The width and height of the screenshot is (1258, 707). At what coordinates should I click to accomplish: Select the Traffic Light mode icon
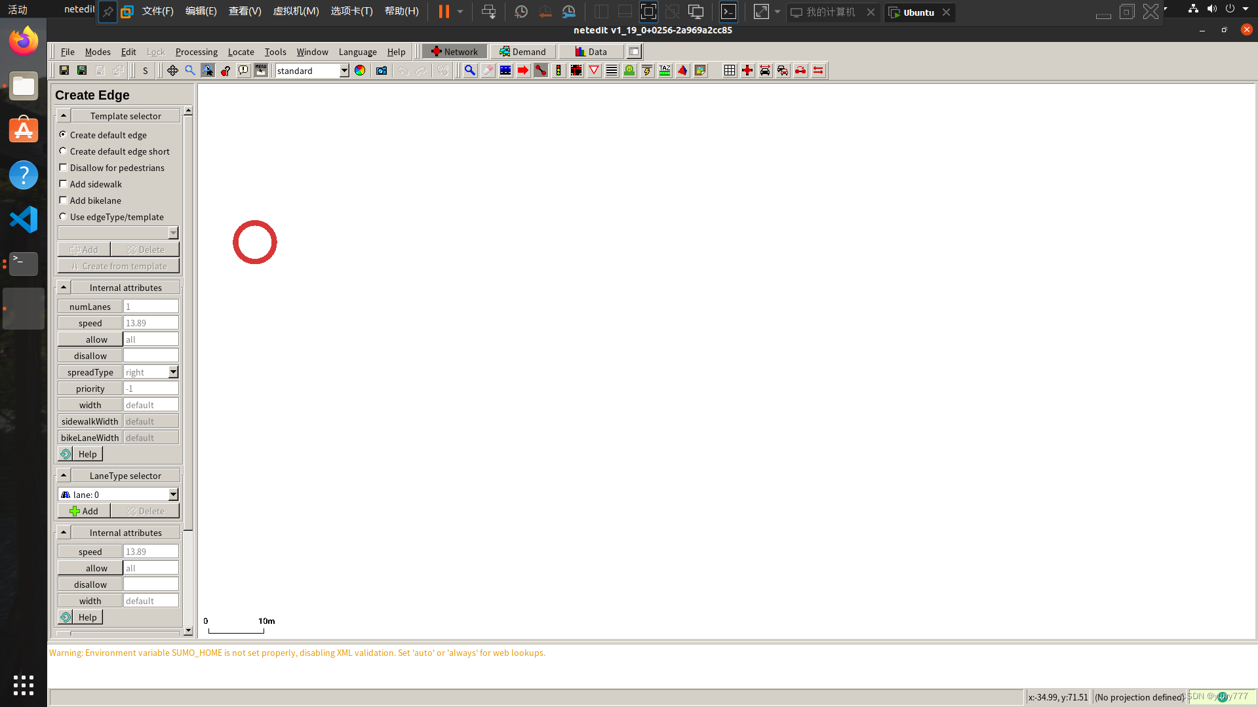pos(559,70)
